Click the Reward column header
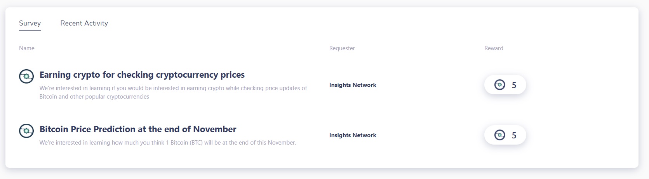 [494, 48]
